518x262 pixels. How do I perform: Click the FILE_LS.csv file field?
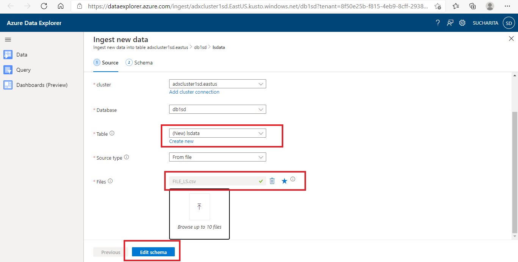217,181
